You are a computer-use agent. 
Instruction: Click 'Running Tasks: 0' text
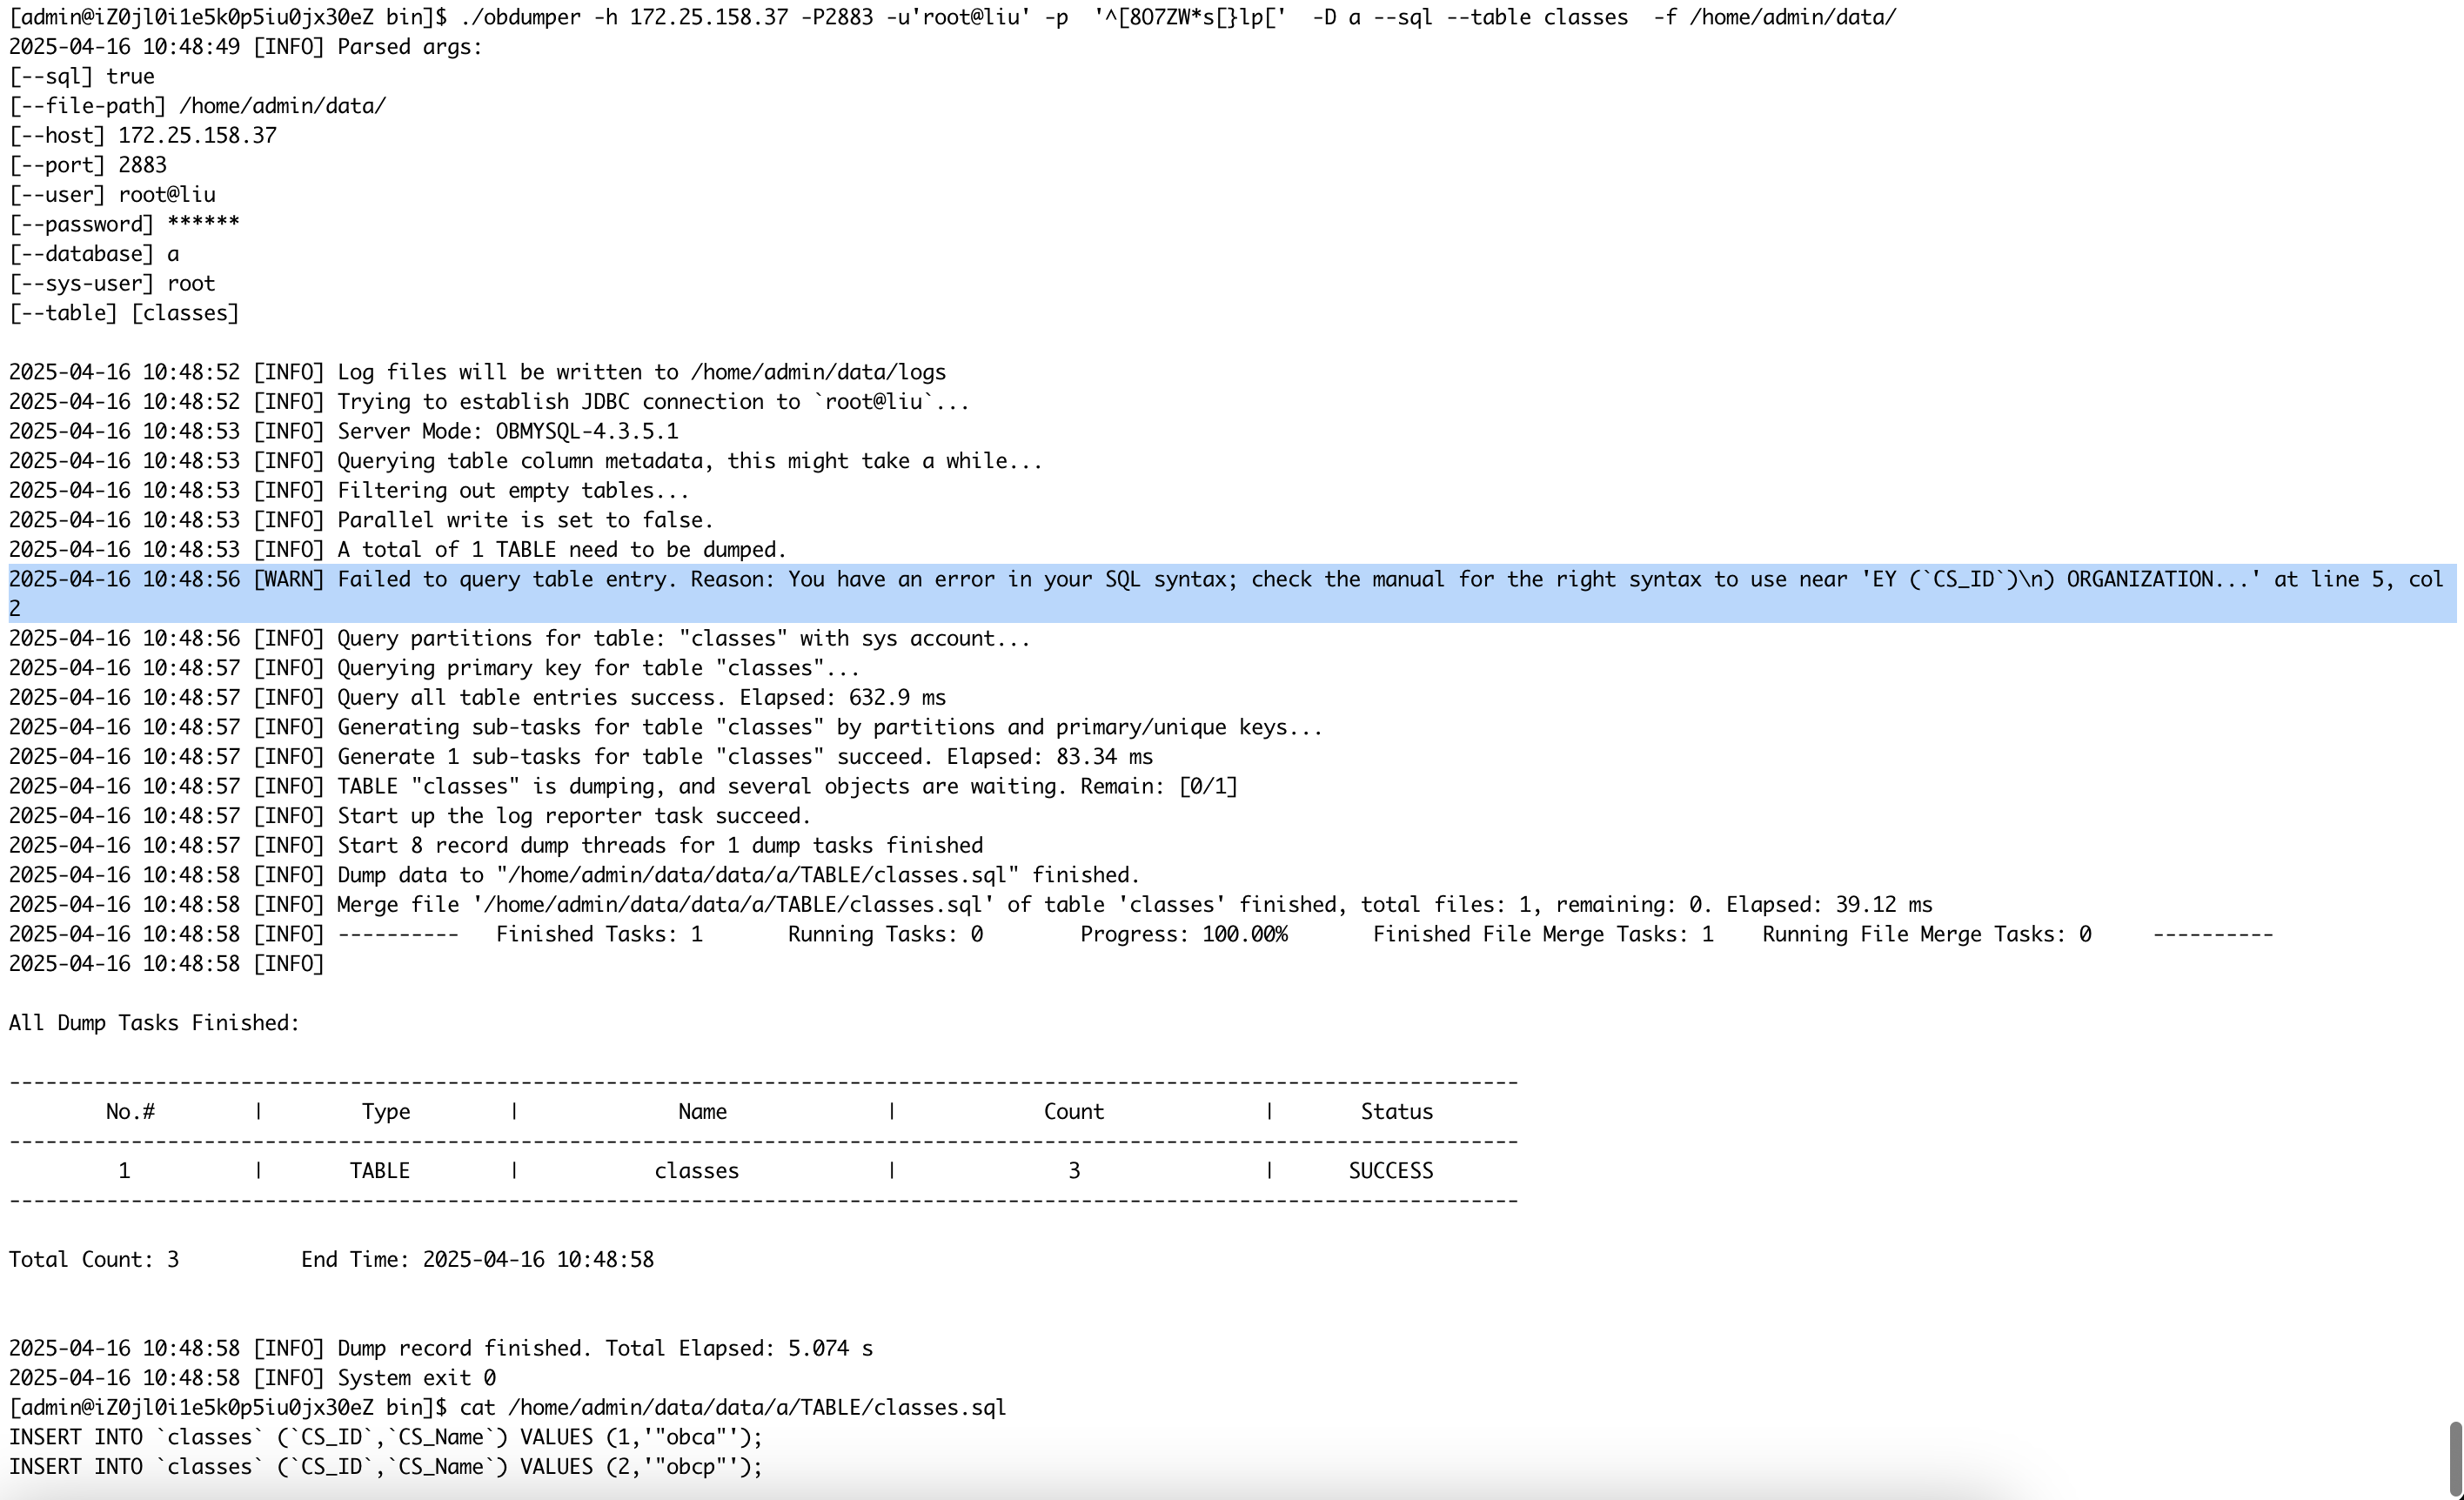(886, 934)
